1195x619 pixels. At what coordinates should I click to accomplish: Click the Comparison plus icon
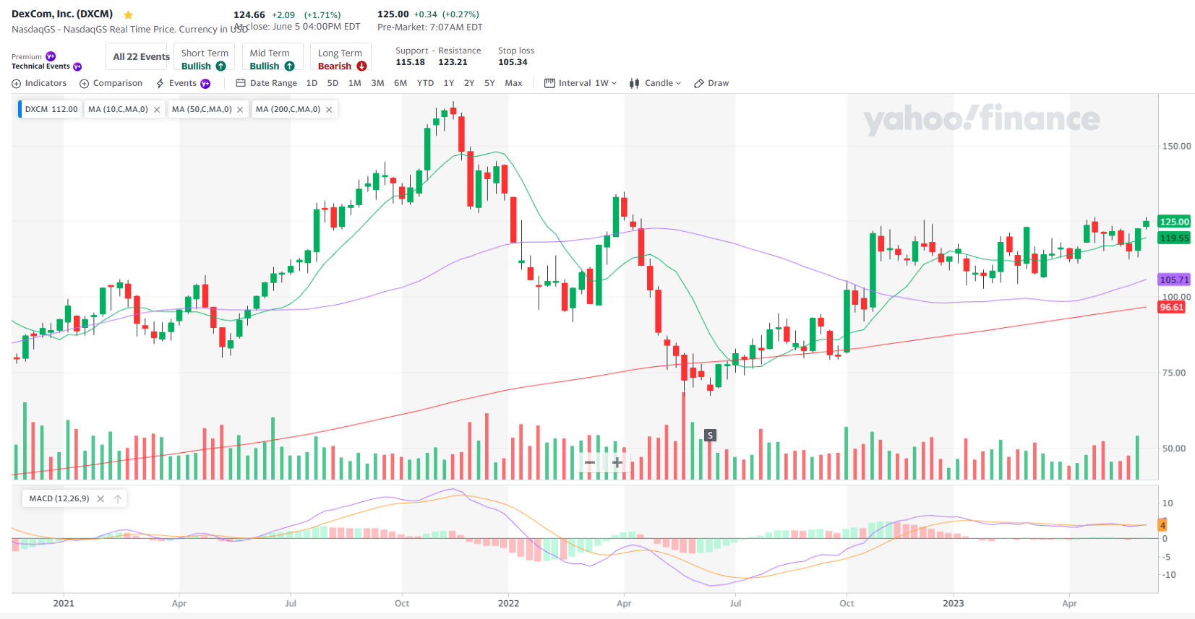pyautogui.click(x=85, y=84)
